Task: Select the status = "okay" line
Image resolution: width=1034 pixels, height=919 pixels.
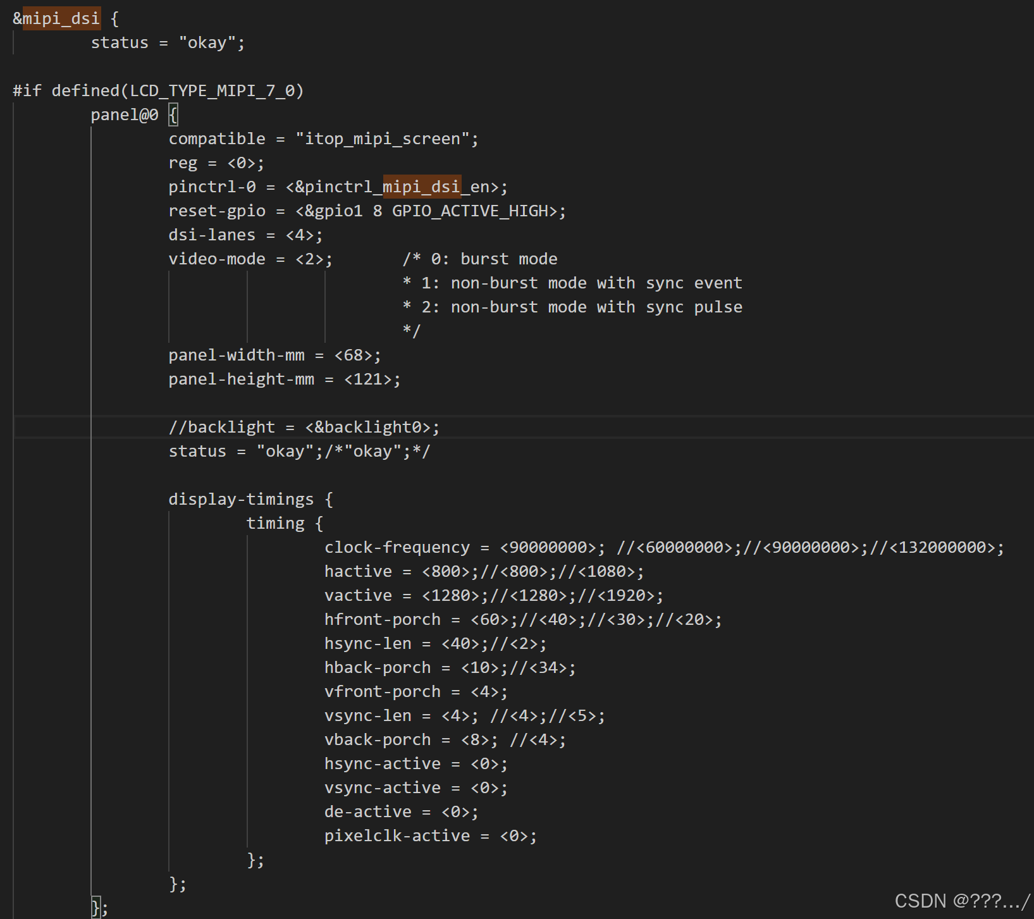Action: coord(168,42)
